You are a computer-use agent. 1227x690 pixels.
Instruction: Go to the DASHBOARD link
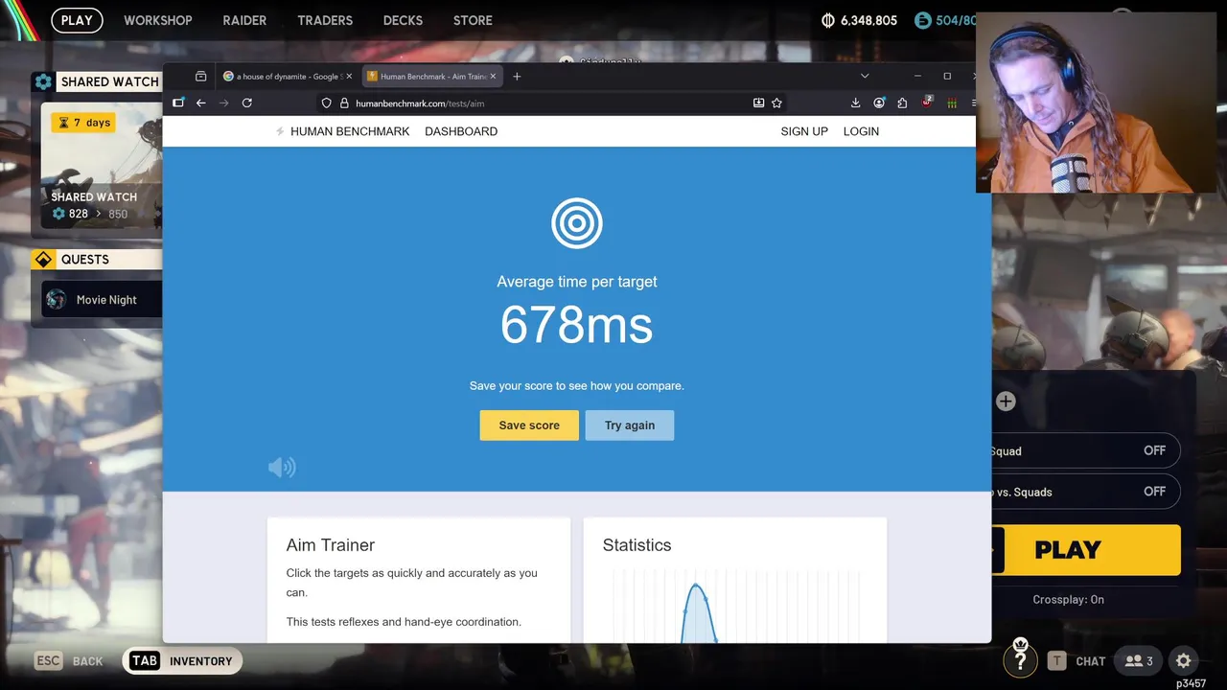click(x=461, y=131)
